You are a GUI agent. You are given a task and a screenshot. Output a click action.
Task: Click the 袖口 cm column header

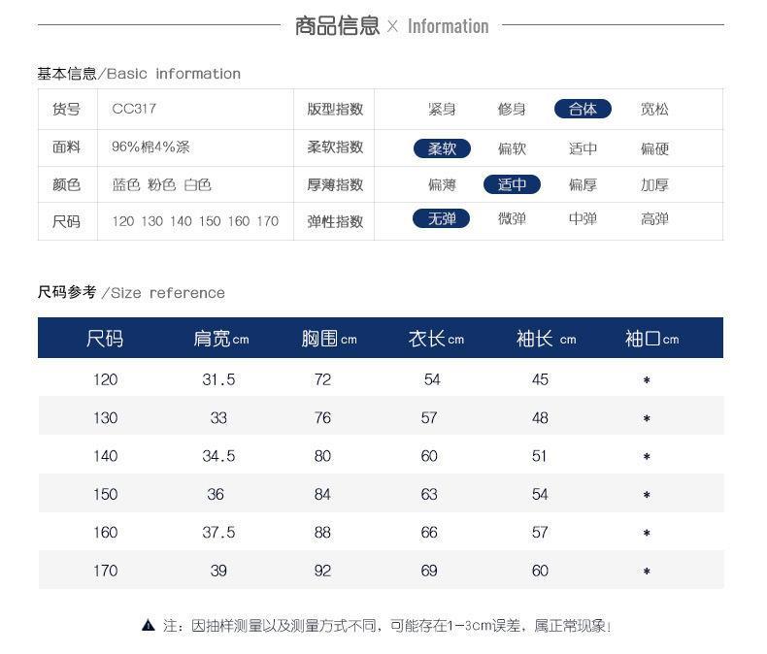tap(651, 339)
